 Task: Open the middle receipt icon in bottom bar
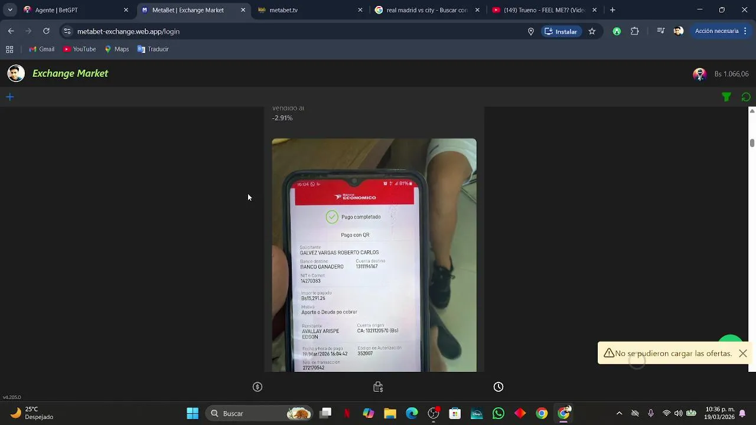click(x=378, y=387)
